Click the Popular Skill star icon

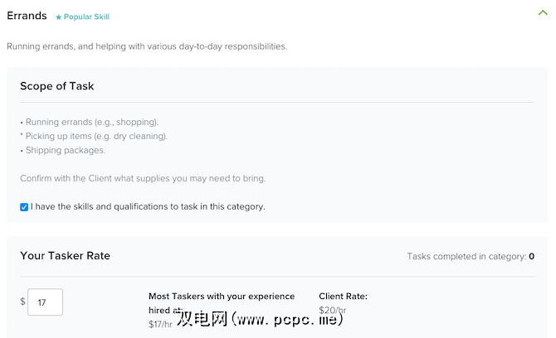click(x=58, y=17)
